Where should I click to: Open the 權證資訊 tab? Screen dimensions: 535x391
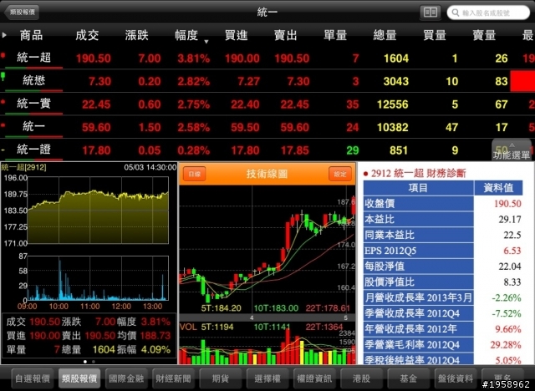click(314, 378)
